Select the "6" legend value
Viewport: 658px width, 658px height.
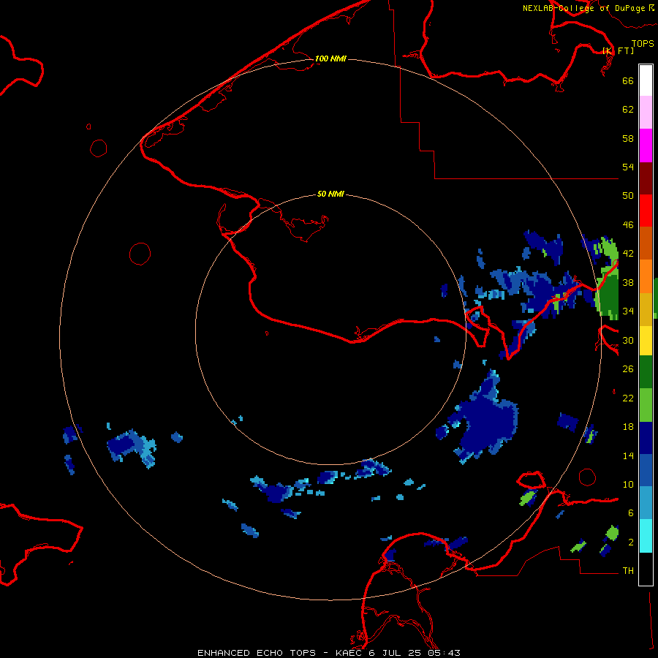(630, 513)
